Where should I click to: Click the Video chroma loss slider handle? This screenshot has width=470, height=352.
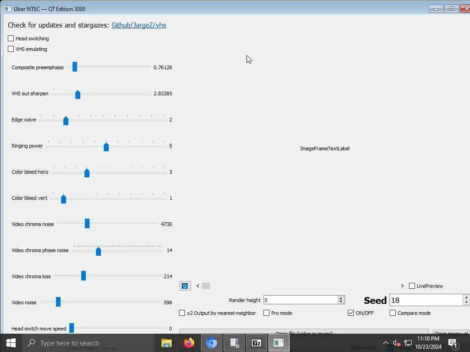[84, 275]
